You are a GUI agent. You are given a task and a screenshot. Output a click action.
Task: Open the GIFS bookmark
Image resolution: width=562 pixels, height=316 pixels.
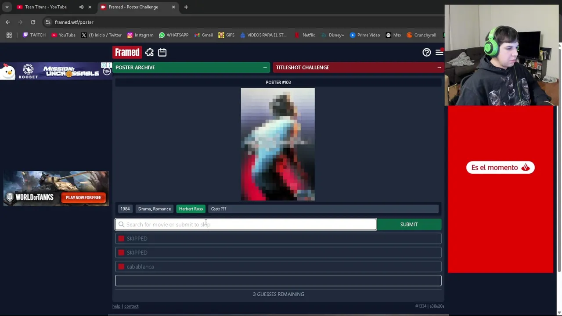click(227, 35)
